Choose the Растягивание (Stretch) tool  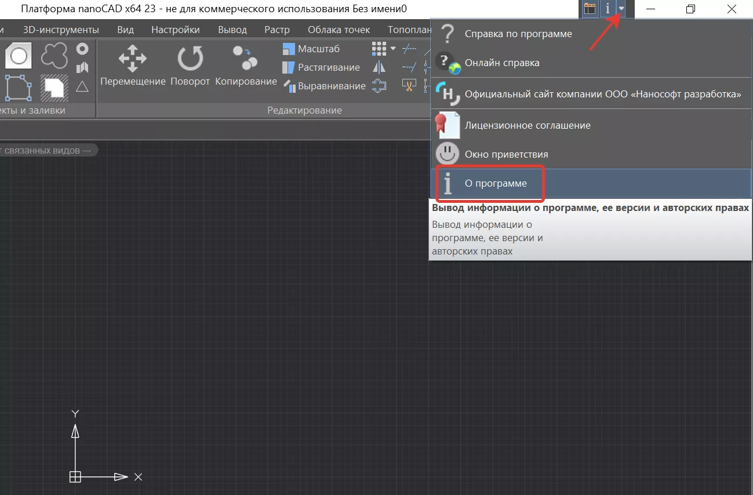click(x=321, y=68)
